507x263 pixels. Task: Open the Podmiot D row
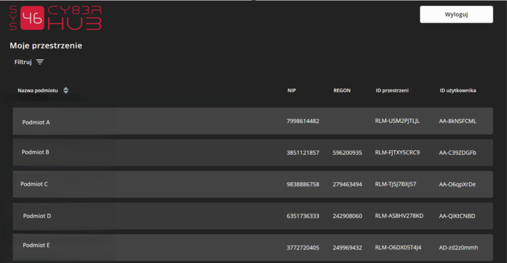click(x=253, y=216)
